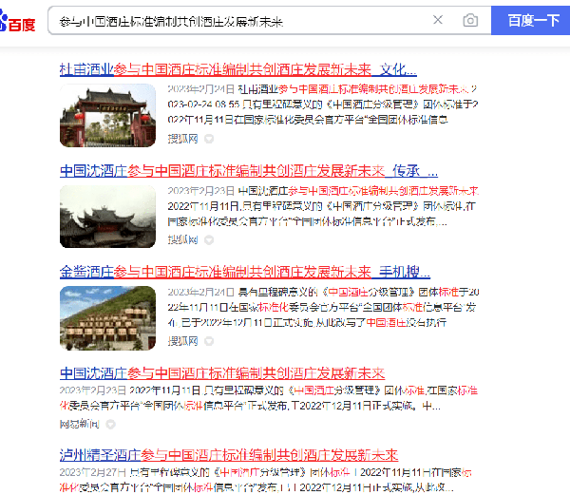570x495 pixels.
Task: Click 搜狐网 source under 杜康酒业 result
Action: [182, 139]
